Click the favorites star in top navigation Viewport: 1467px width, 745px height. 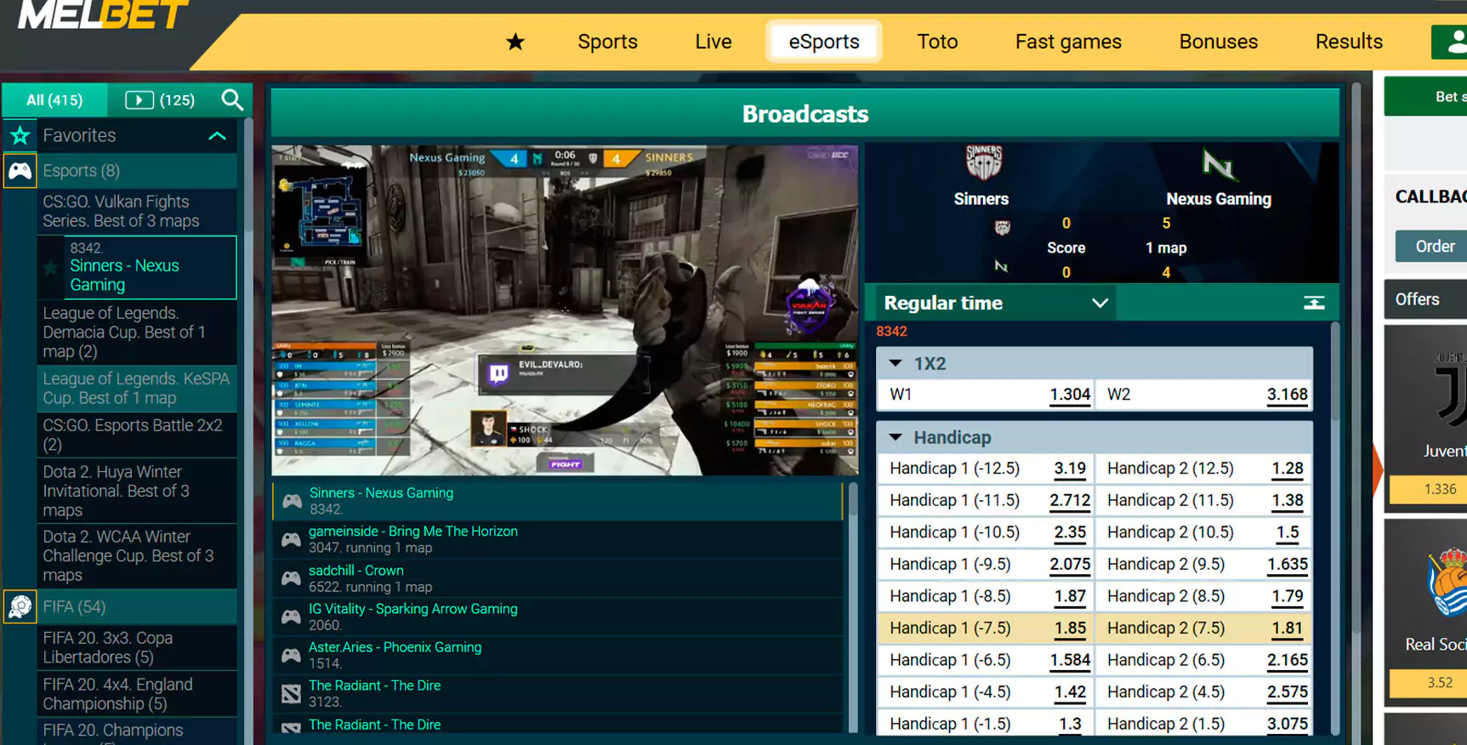pos(515,42)
